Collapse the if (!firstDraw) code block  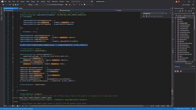(x=13, y=17)
